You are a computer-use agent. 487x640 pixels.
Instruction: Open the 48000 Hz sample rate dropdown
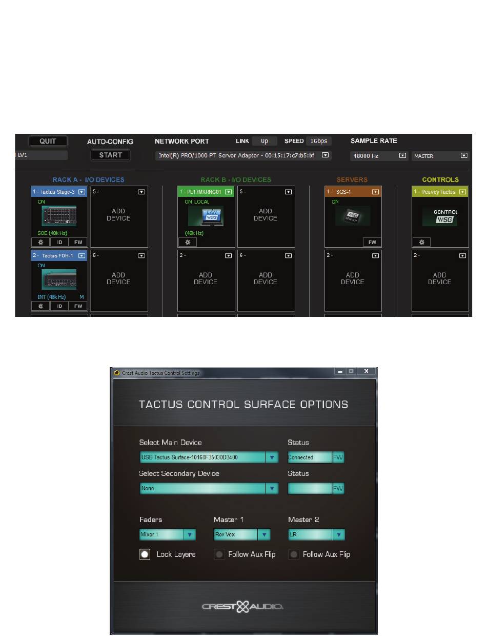tap(402, 155)
